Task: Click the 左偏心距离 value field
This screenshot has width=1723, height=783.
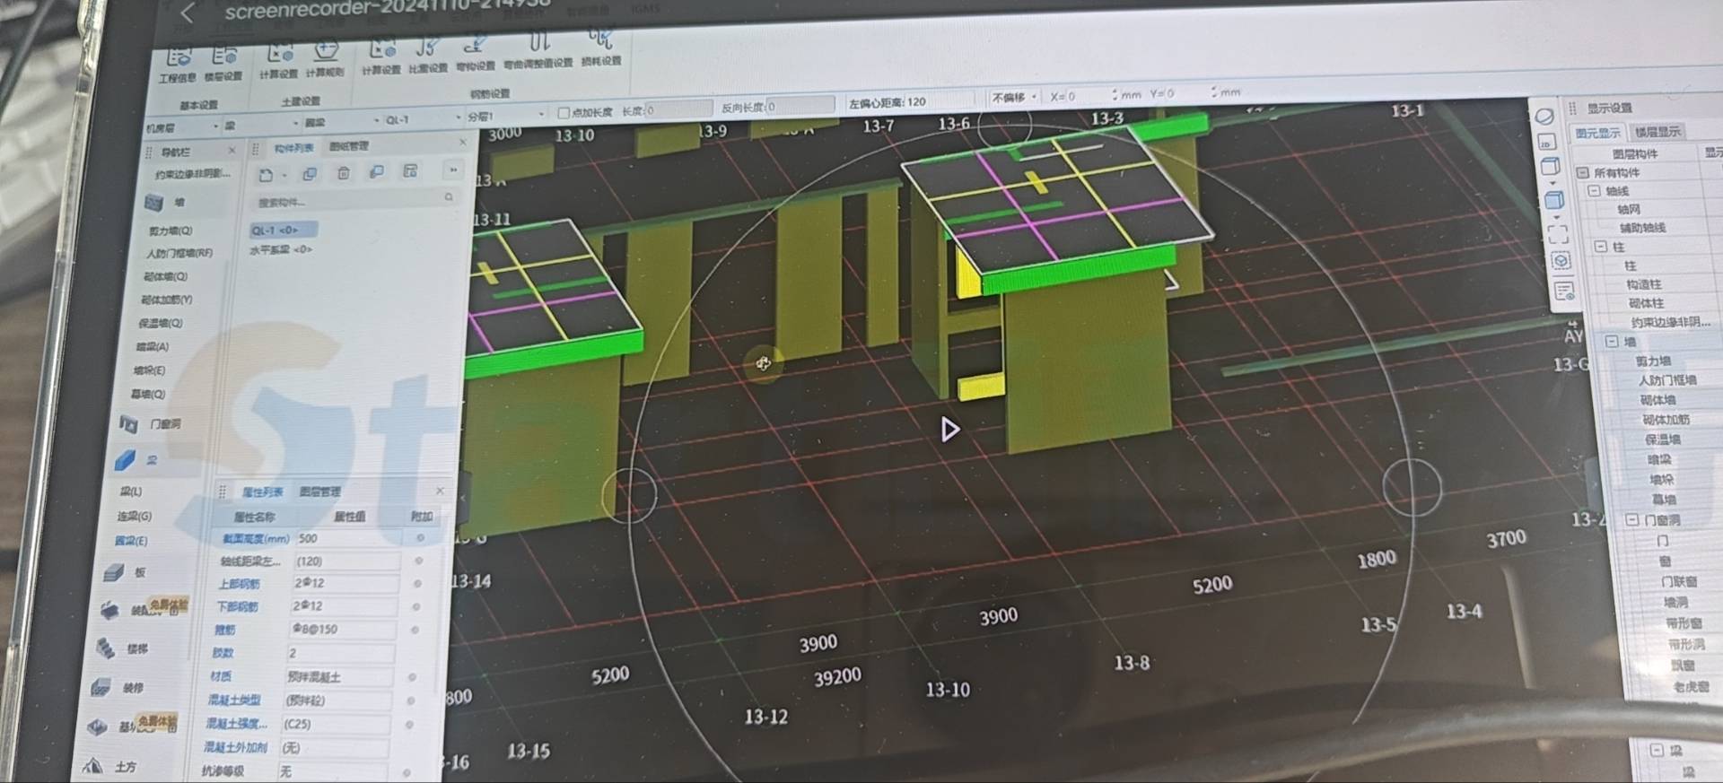Action: point(938,101)
